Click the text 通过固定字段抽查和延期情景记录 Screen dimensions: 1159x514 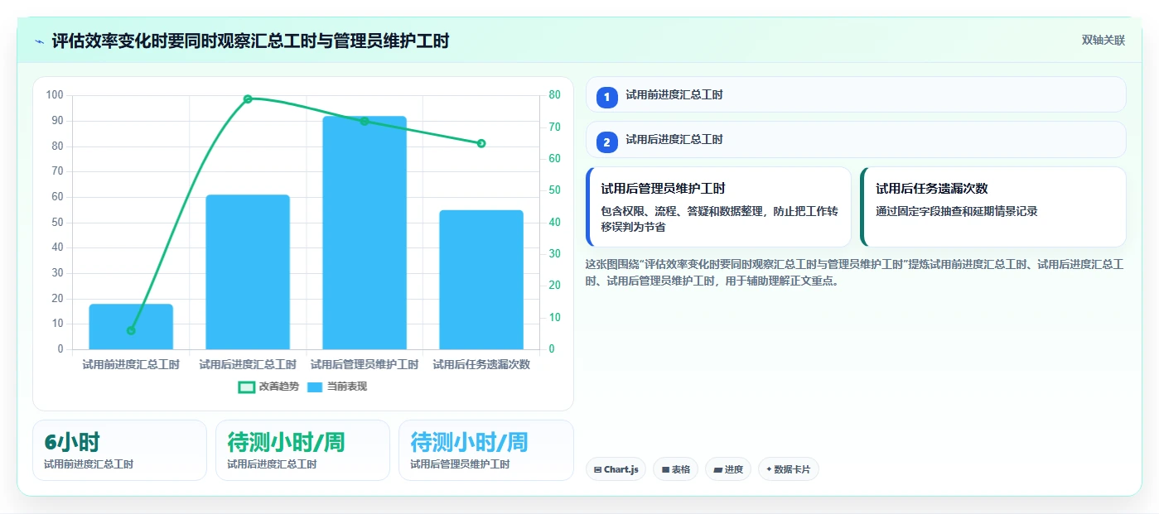957,211
